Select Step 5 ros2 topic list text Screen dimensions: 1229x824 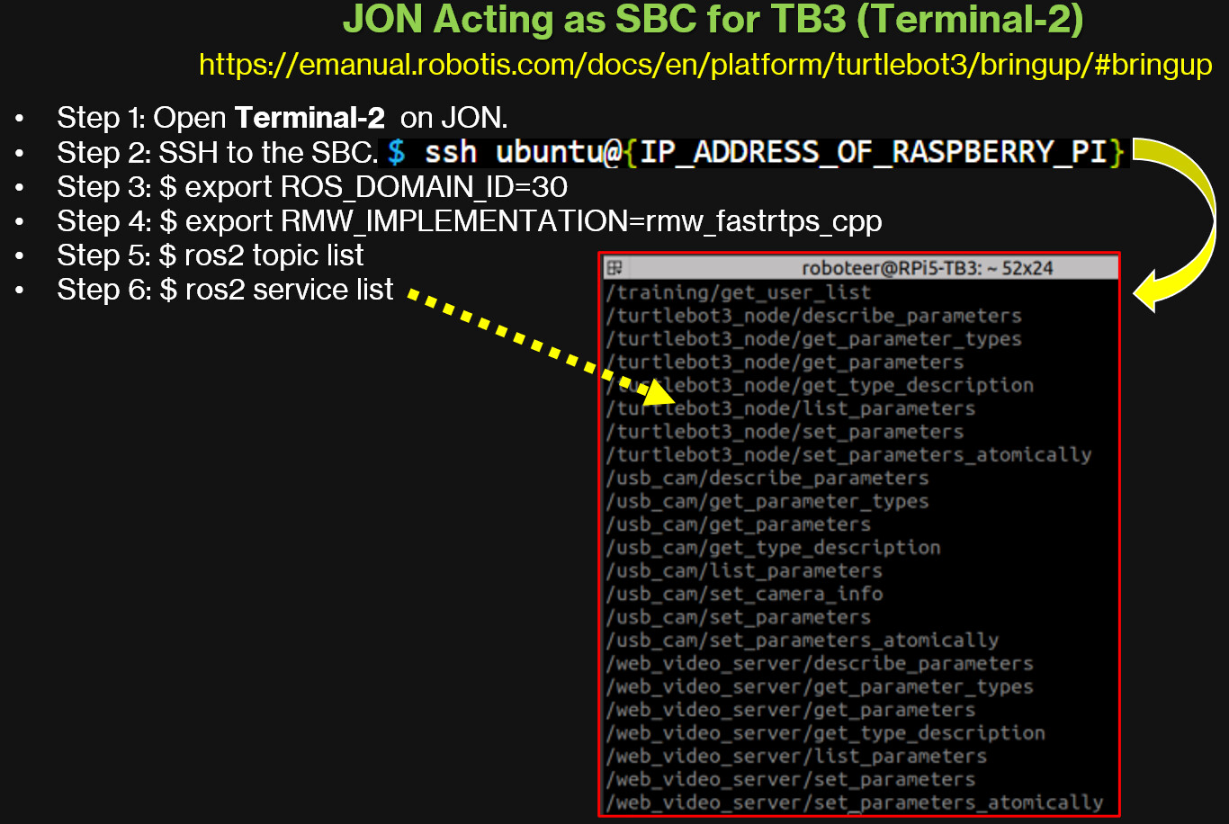[210, 255]
